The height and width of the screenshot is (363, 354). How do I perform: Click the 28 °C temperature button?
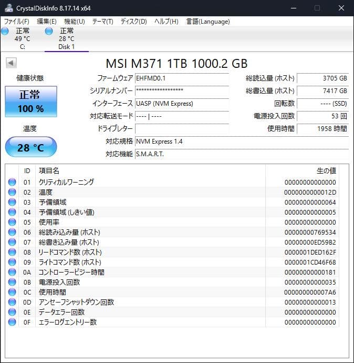(31, 147)
